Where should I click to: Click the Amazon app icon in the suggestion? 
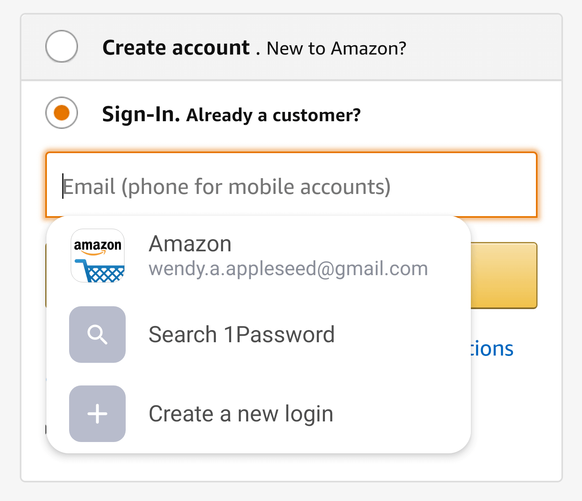(97, 255)
